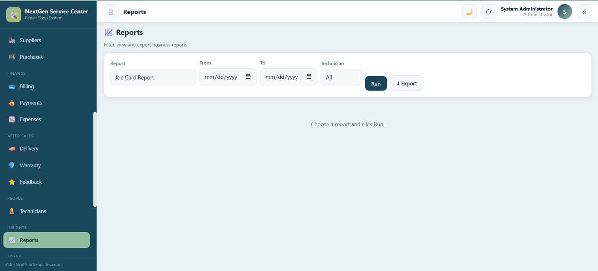
Task: Open the From date calendar picker icon
Action: click(248, 77)
